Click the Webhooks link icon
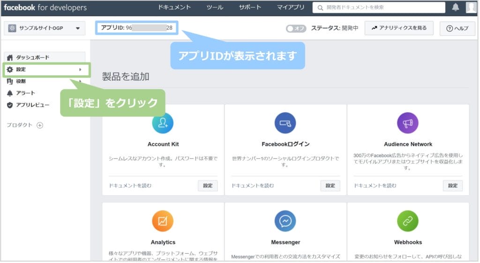The image size is (480, 263). (x=408, y=221)
